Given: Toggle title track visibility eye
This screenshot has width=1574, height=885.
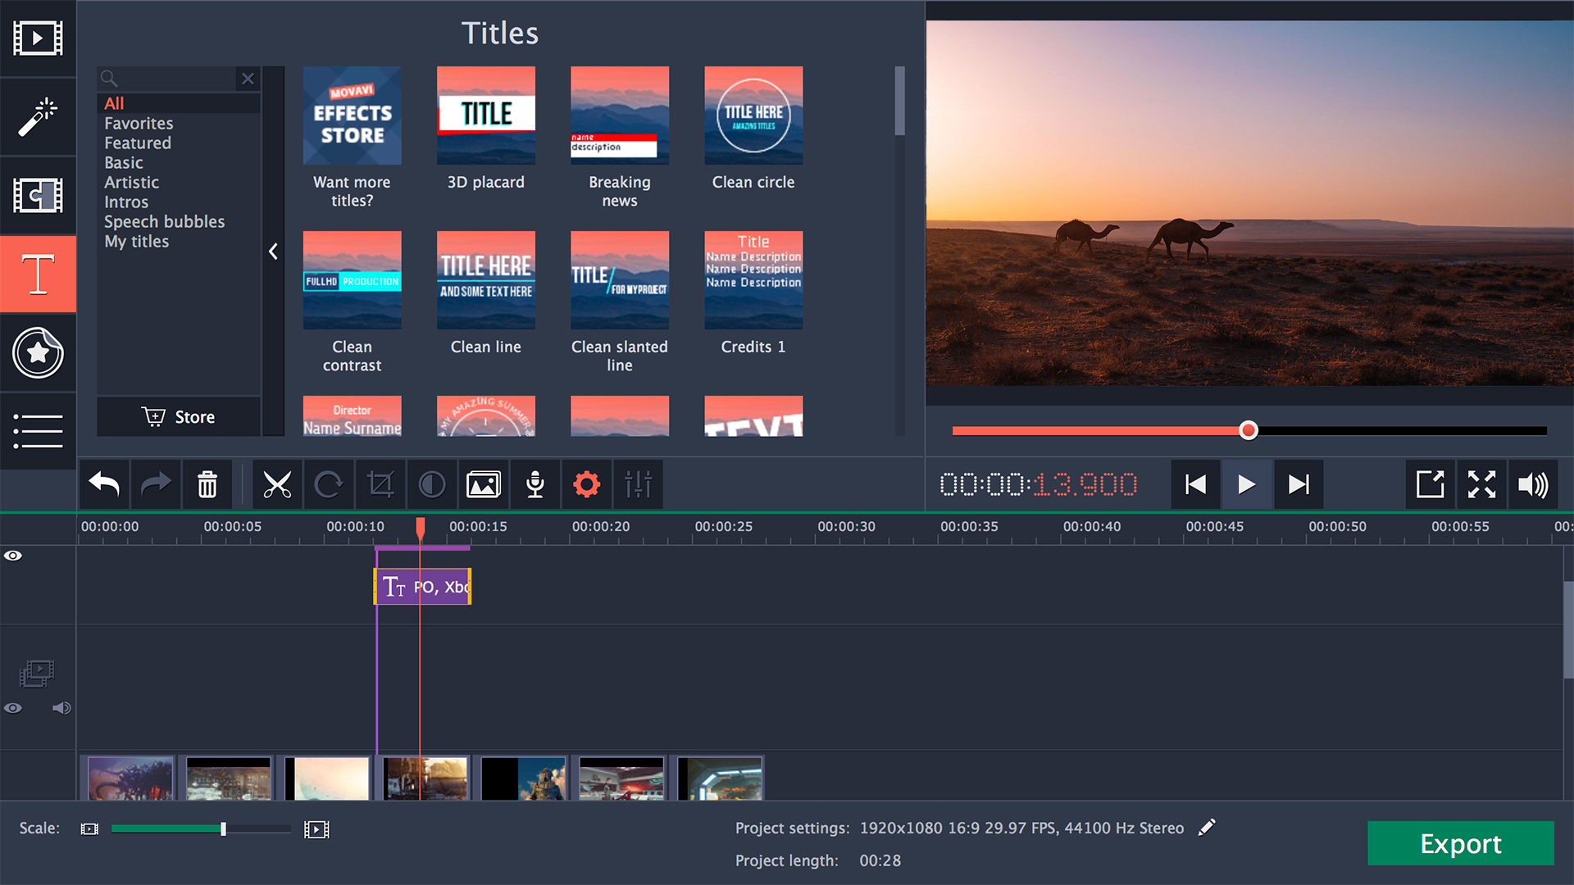Looking at the screenshot, I should (13, 556).
